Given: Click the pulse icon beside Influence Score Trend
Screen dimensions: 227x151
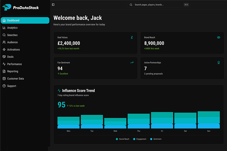Looking at the screenshot, I should click(59, 91).
